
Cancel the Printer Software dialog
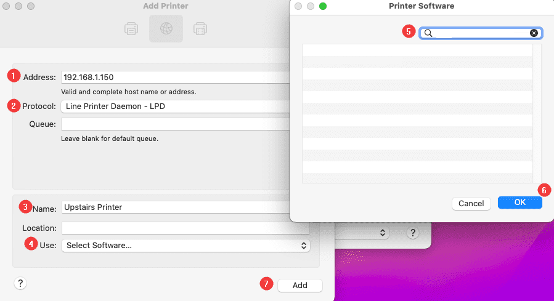click(471, 203)
